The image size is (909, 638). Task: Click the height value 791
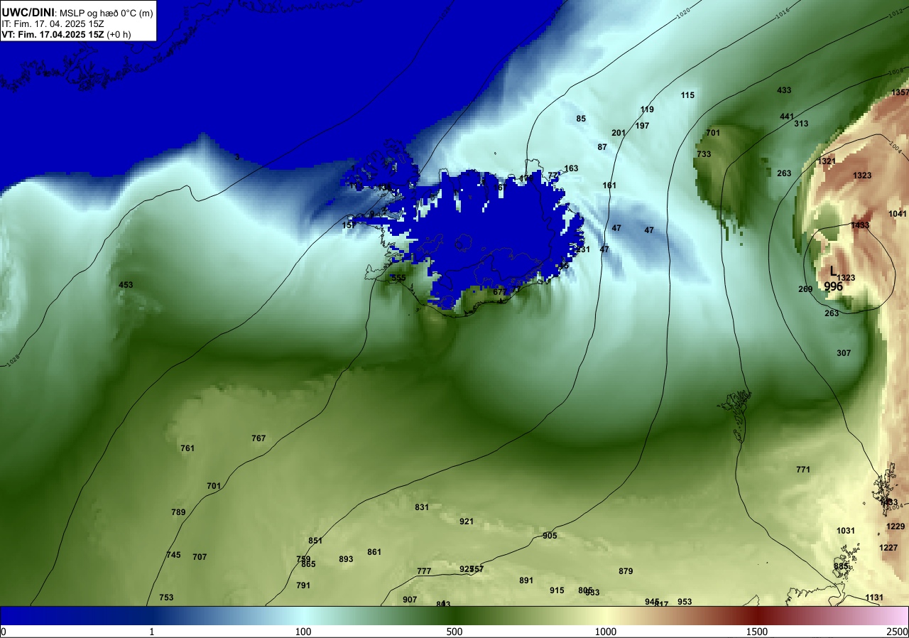(x=303, y=585)
